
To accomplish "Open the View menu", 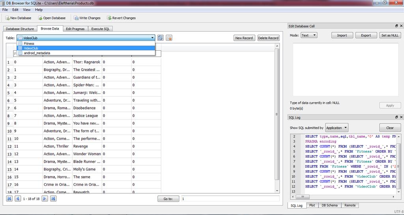I will (27, 10).
